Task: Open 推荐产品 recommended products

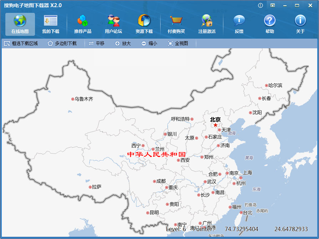Action: (x=82, y=24)
